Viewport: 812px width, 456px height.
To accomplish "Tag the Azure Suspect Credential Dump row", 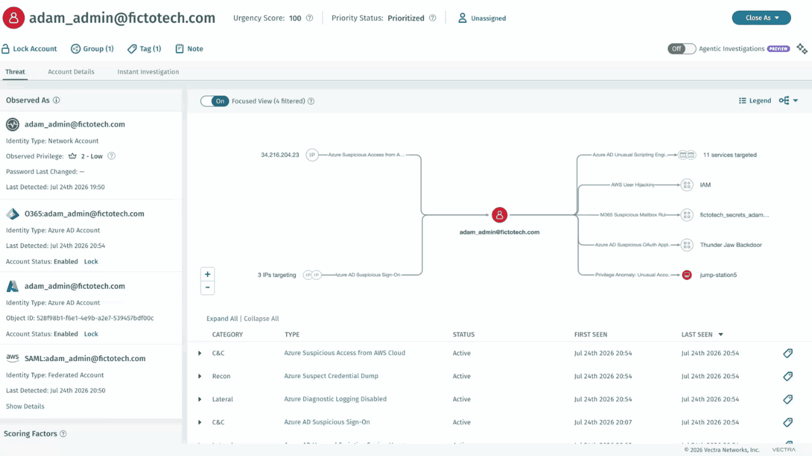I will point(788,376).
